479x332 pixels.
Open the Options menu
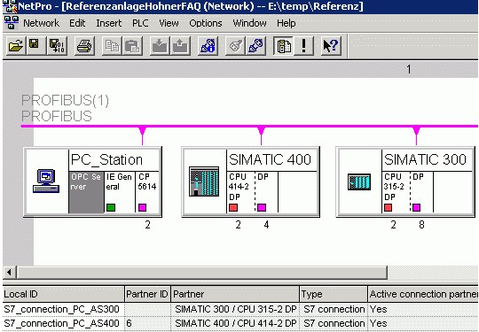tap(206, 23)
